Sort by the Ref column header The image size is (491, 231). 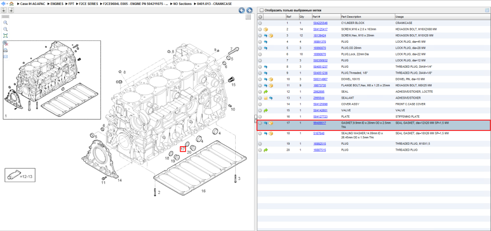[292, 17]
